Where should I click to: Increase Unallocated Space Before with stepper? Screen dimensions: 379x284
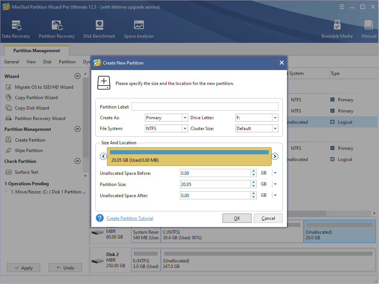[253, 171]
